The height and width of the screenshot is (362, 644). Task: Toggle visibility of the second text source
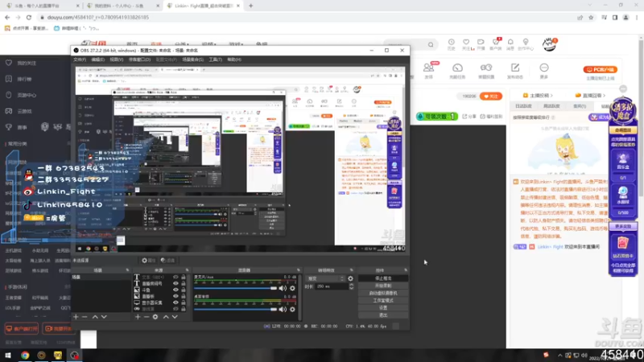pos(175,284)
